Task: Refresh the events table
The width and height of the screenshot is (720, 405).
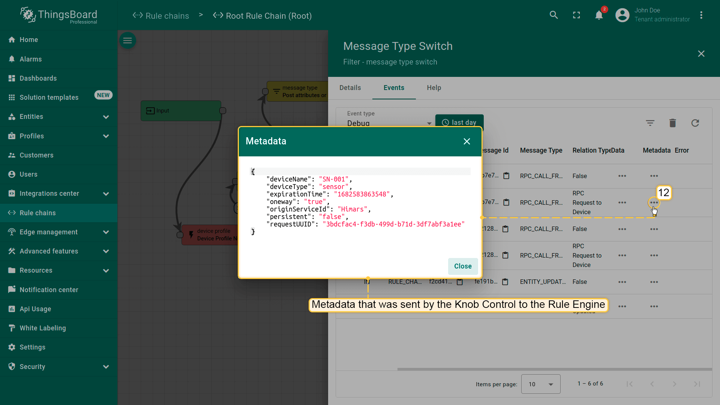Action: (x=695, y=123)
